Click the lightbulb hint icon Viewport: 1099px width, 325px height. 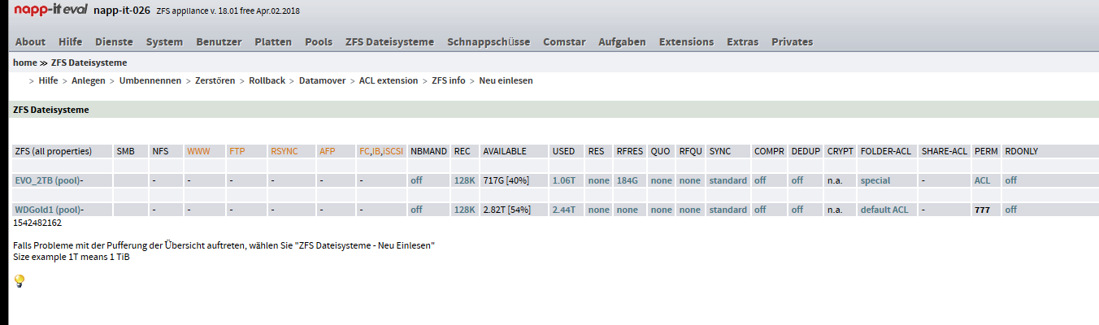[20, 281]
